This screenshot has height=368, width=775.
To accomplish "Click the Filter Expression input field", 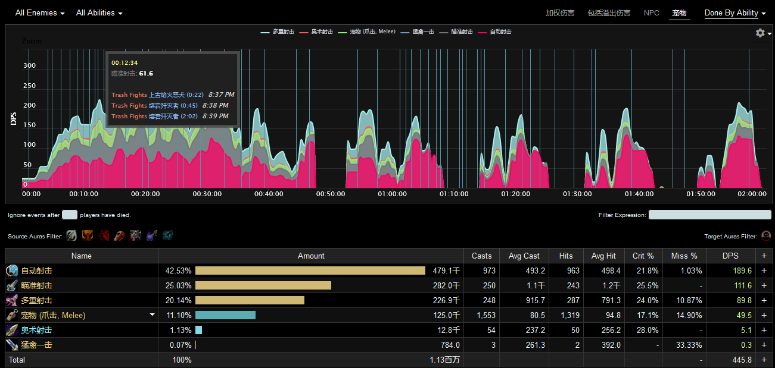I will click(x=709, y=215).
